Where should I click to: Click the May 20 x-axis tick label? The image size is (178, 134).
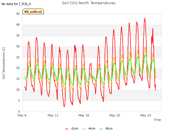115,115
